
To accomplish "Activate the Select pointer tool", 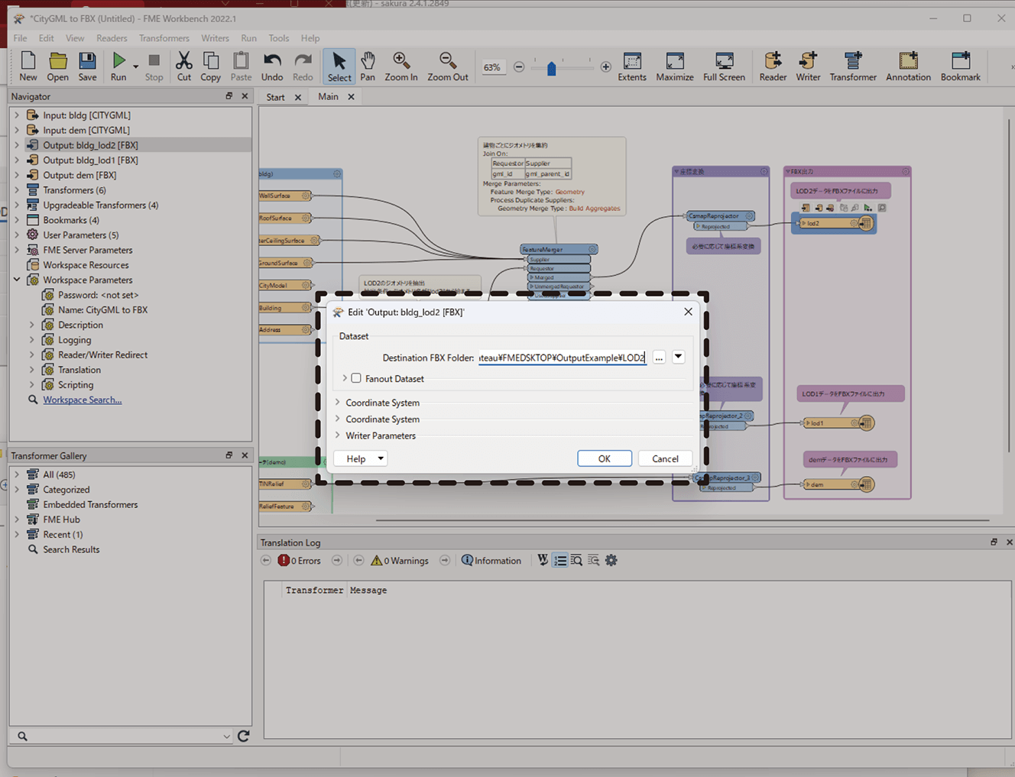I will pos(339,66).
